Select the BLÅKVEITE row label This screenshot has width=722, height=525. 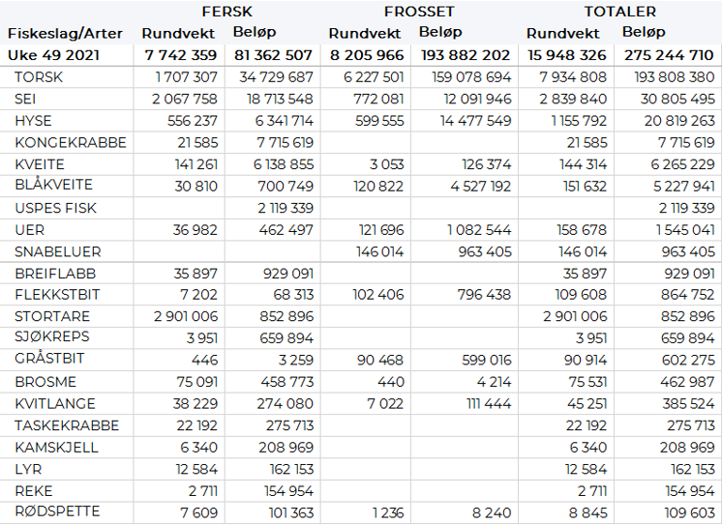[57, 186]
